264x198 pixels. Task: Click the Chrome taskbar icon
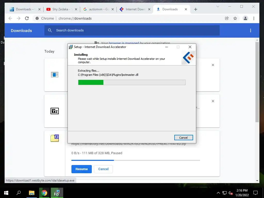[x=44, y=193]
